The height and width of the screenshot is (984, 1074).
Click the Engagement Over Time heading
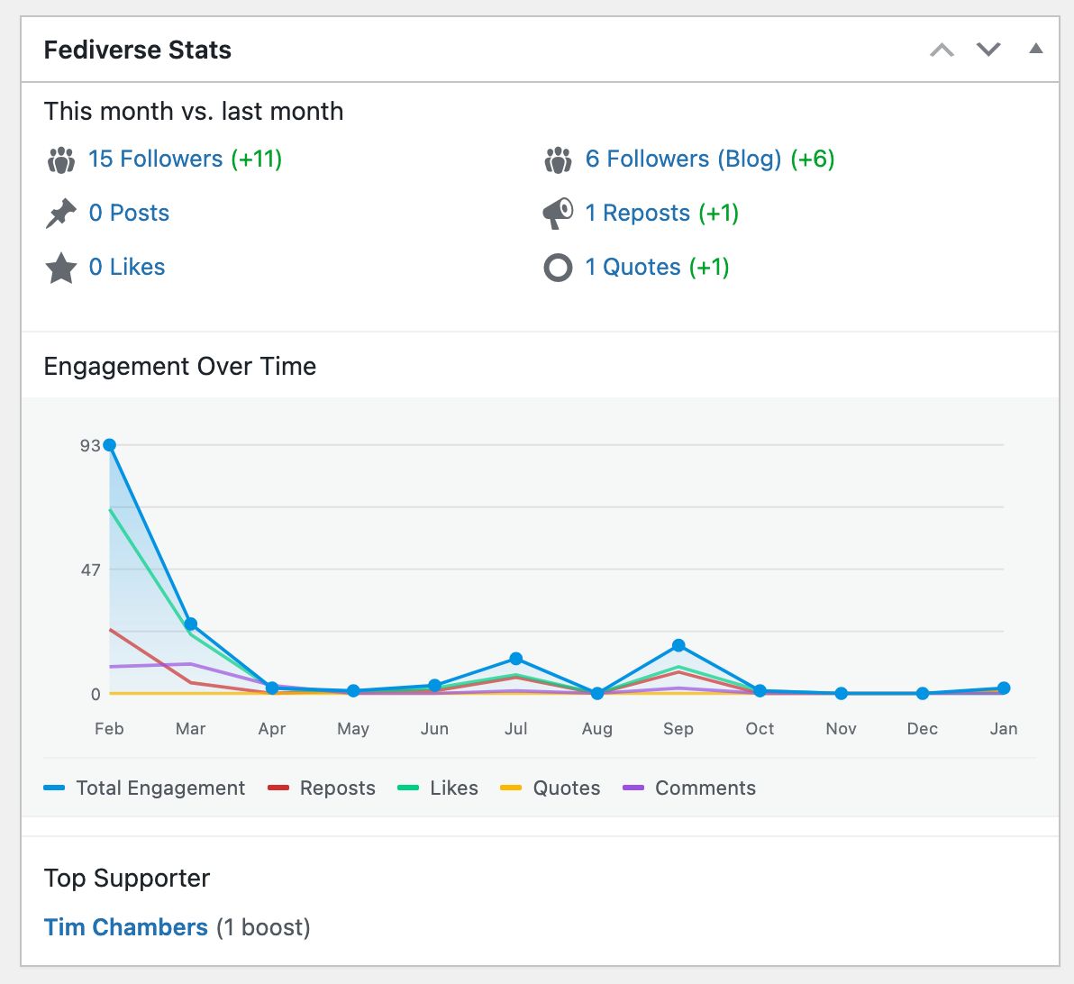click(x=179, y=366)
